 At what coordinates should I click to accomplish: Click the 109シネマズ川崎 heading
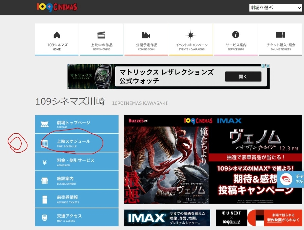[70, 101]
